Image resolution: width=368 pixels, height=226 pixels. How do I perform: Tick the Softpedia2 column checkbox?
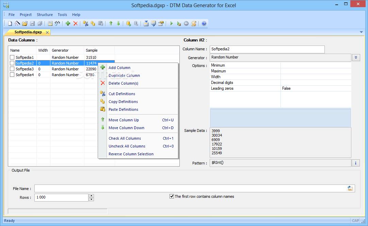(x=12, y=63)
